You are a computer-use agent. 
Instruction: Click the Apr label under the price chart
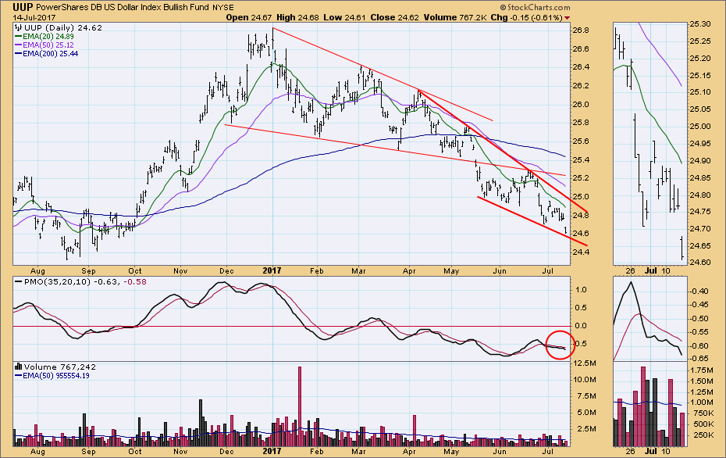[x=409, y=270]
